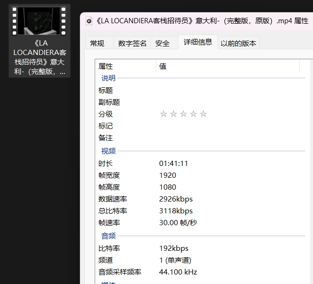313x284 pixels.
Task: Click the 标题 property label
Action: point(106,91)
